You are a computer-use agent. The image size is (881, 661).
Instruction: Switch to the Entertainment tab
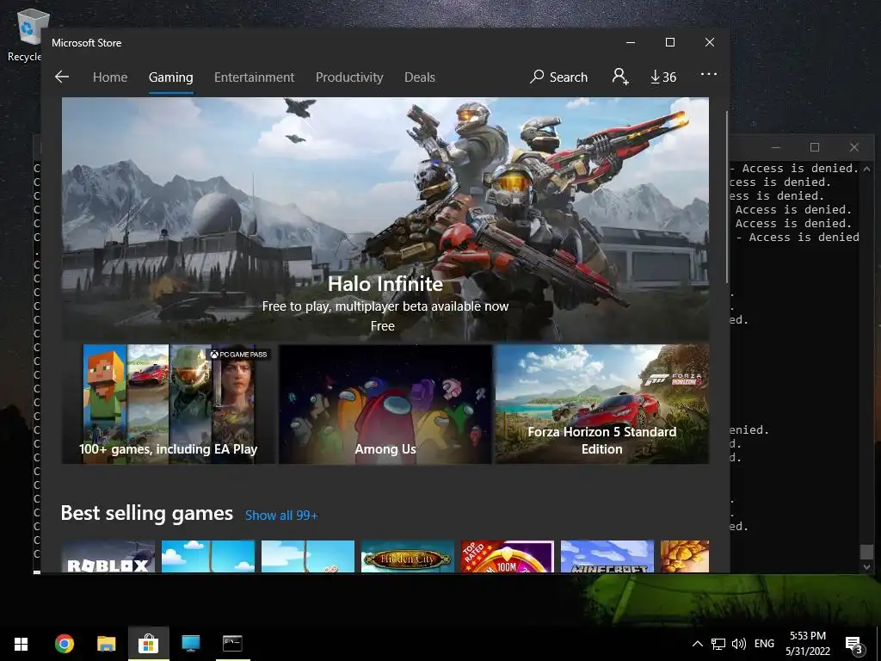click(x=254, y=77)
